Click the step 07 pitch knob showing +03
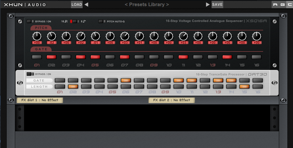Viewport: 293px width, 148px height. pos(125,36)
